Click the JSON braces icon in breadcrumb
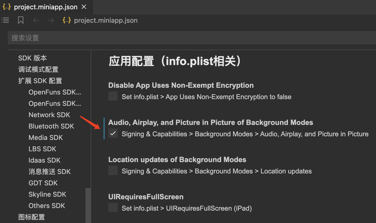 tap(67, 20)
